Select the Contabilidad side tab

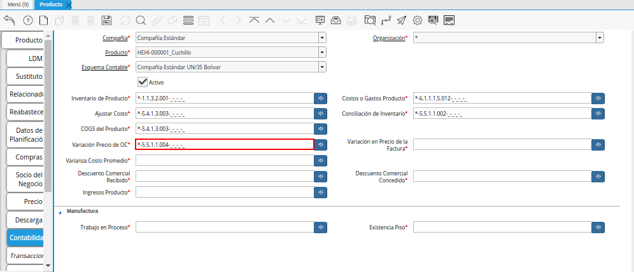(x=25, y=238)
